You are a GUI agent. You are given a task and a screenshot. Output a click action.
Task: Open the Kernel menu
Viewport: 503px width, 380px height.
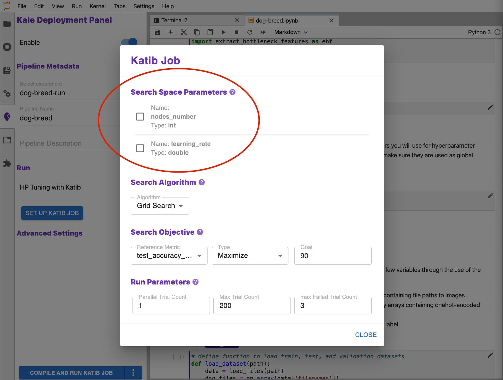(x=98, y=6)
